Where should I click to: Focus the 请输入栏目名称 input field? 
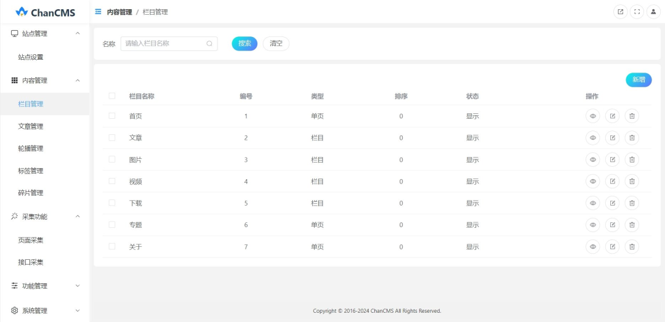(x=164, y=44)
